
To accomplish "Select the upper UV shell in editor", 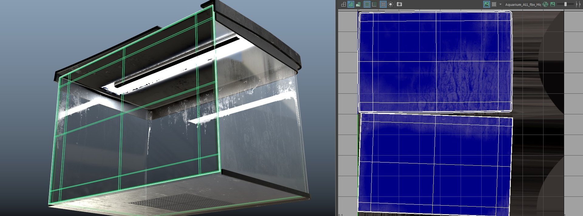I will (x=435, y=62).
